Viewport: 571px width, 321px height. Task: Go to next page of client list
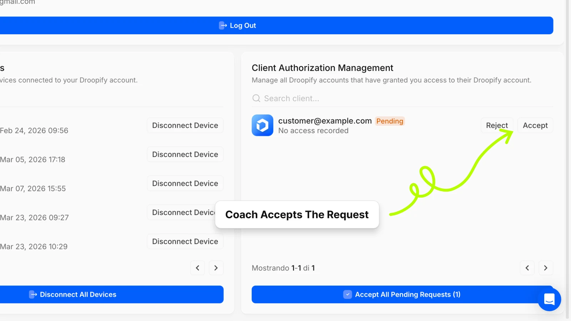coord(545,268)
